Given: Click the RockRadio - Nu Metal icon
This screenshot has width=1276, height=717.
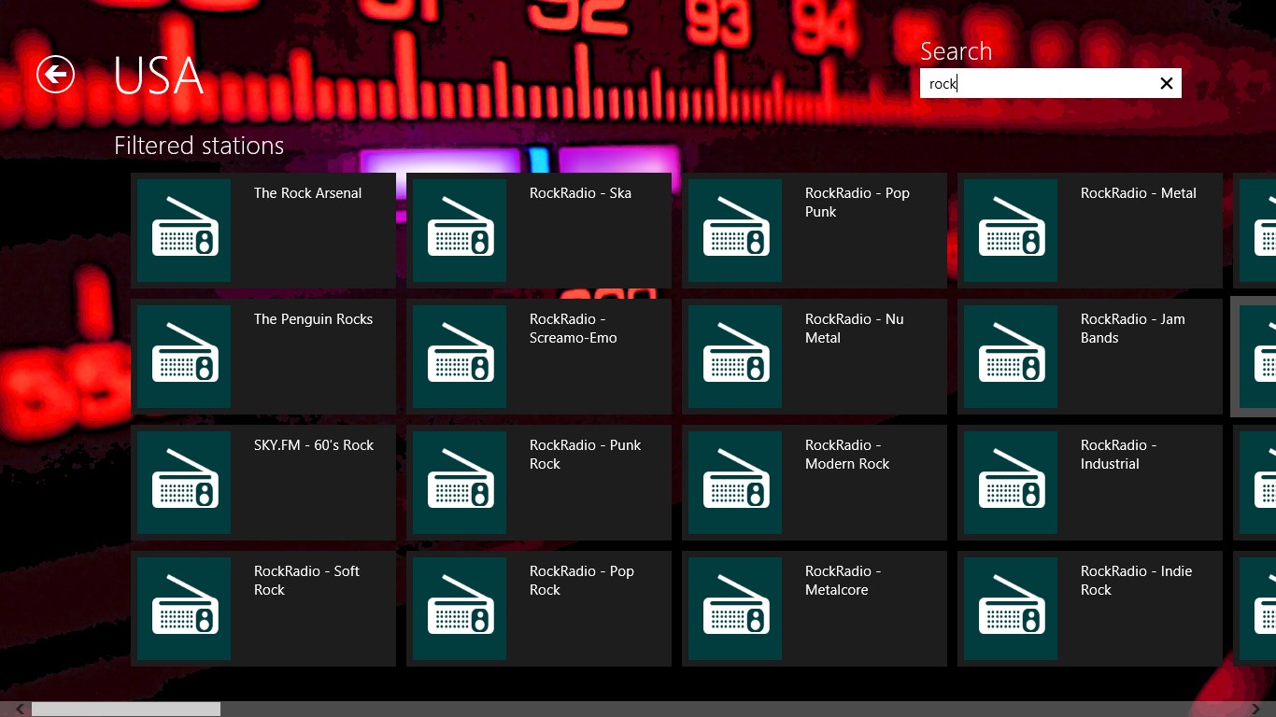Looking at the screenshot, I should (735, 357).
